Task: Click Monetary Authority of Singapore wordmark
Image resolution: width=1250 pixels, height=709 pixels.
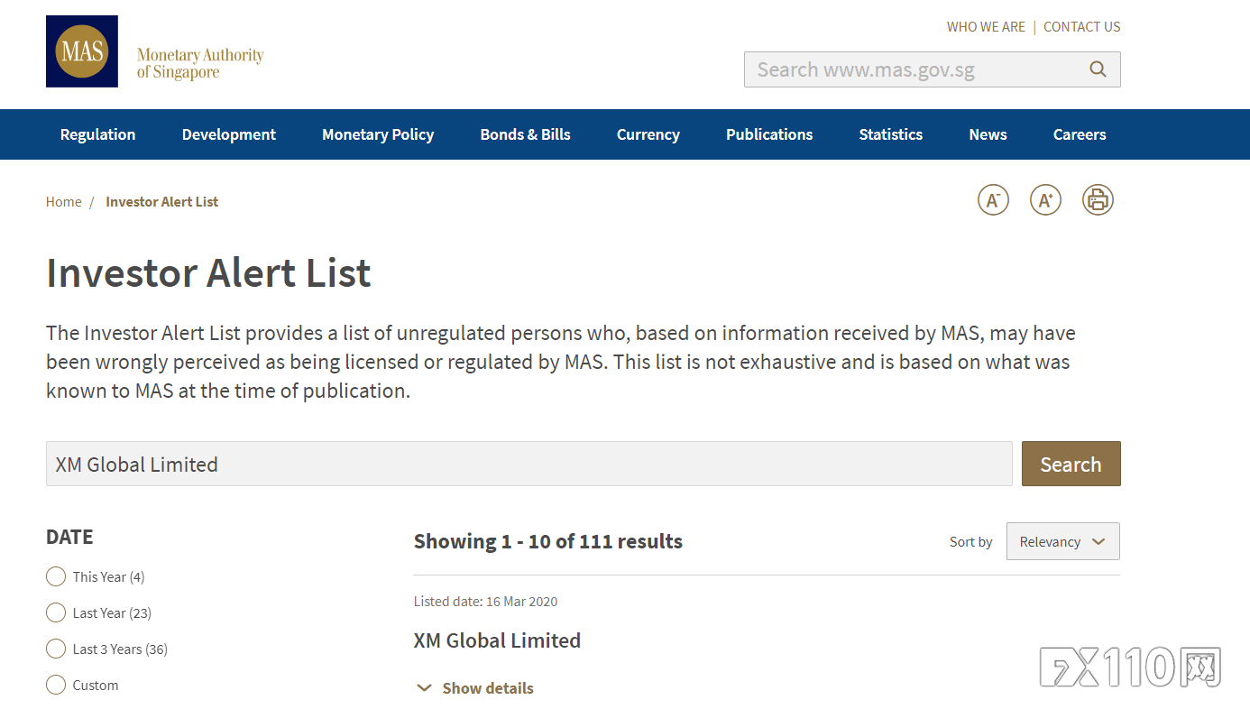Action: pos(200,63)
